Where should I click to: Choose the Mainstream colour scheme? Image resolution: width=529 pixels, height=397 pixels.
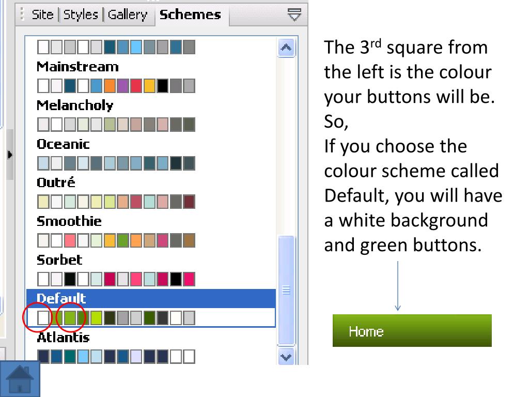tap(77, 67)
